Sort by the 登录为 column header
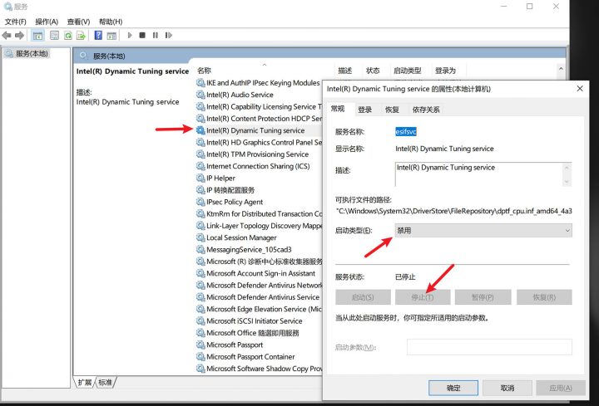The height and width of the screenshot is (406, 599). point(445,71)
